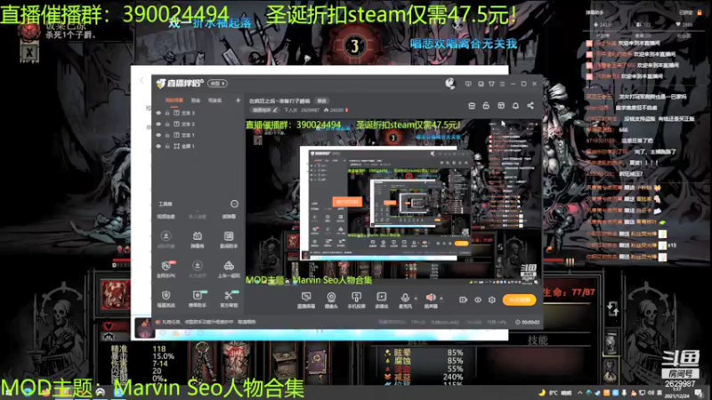Select the 全屏 1 source row
The height and width of the screenshot is (400, 712).
point(198,146)
